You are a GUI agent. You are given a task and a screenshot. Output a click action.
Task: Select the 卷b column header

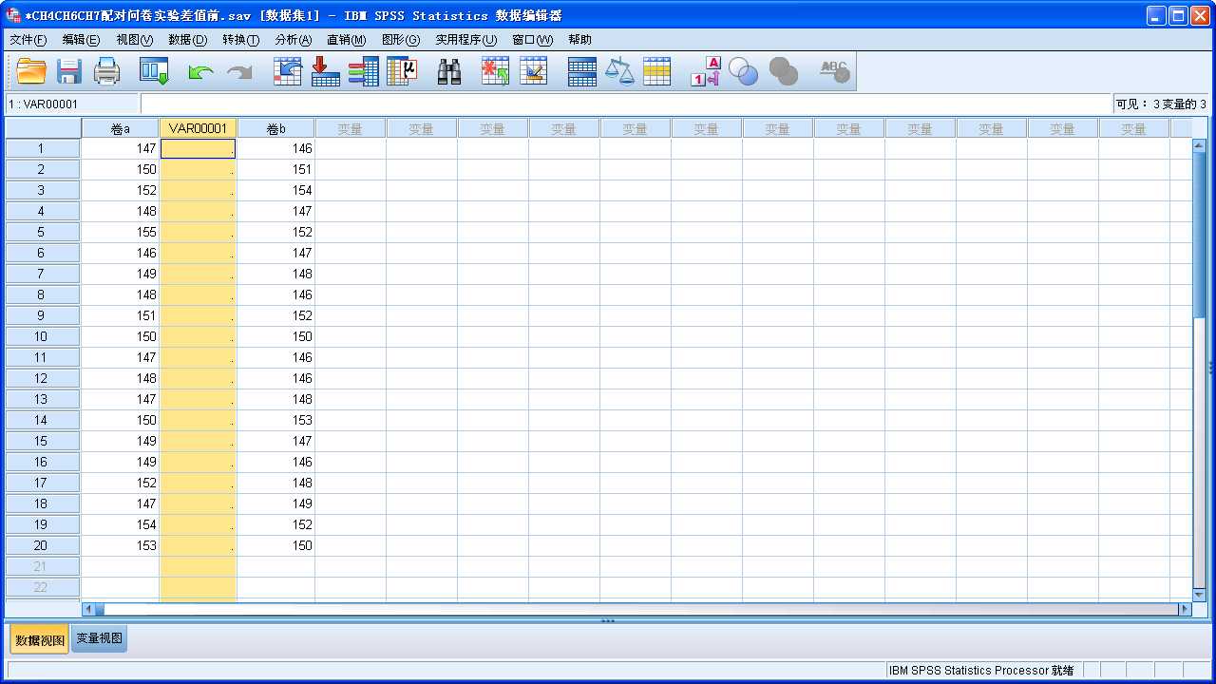(x=275, y=128)
